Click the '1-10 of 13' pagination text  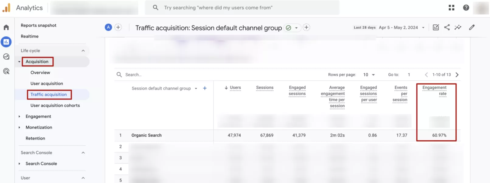[x=442, y=75]
